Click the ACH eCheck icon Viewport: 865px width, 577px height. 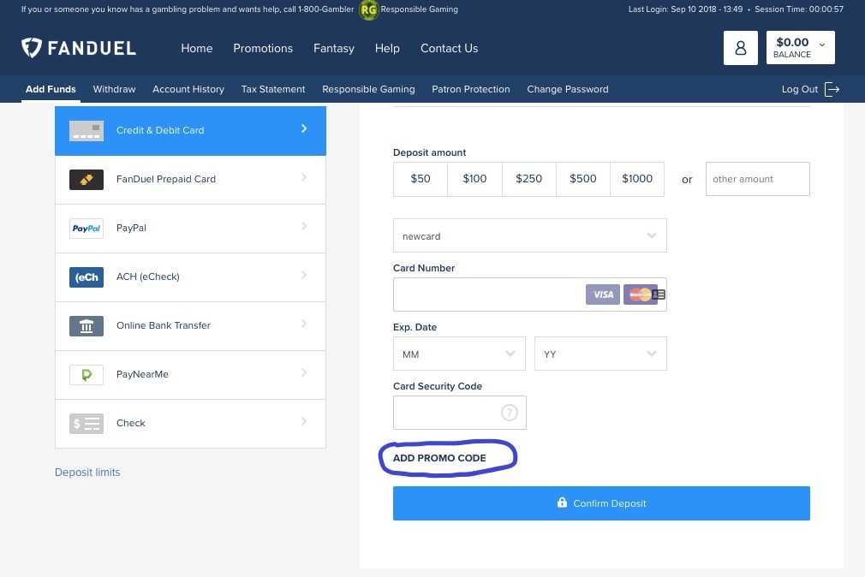point(86,277)
